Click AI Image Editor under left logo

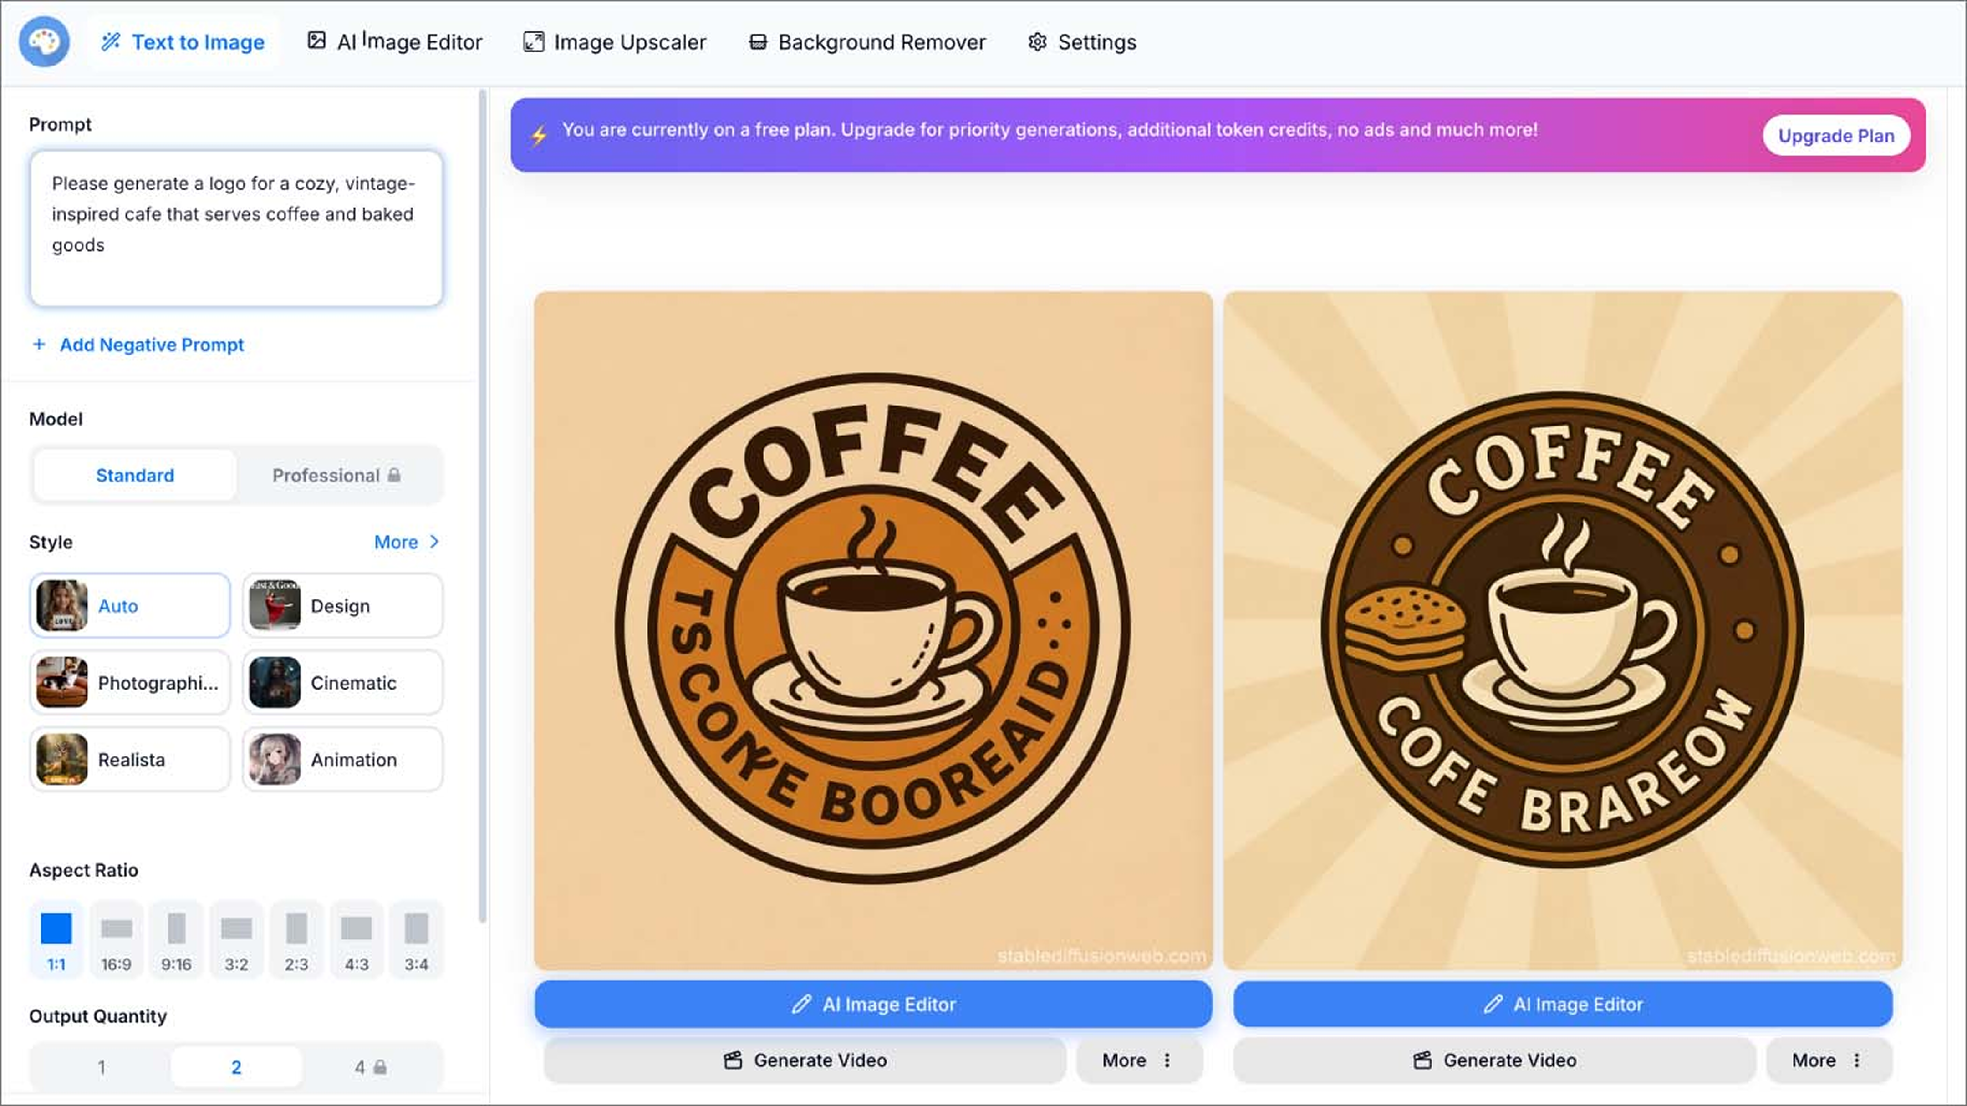(x=874, y=1005)
